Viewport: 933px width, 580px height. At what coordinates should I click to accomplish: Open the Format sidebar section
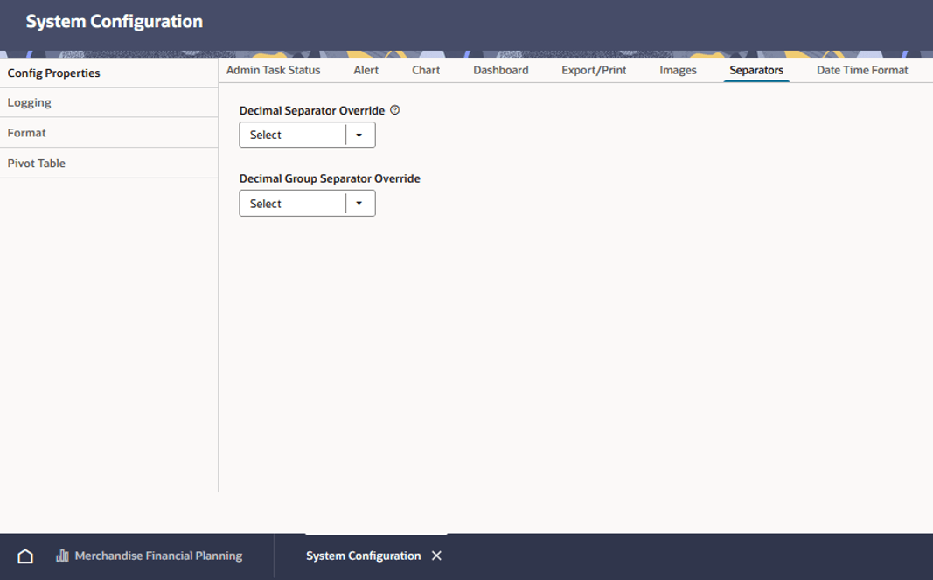[109, 133]
